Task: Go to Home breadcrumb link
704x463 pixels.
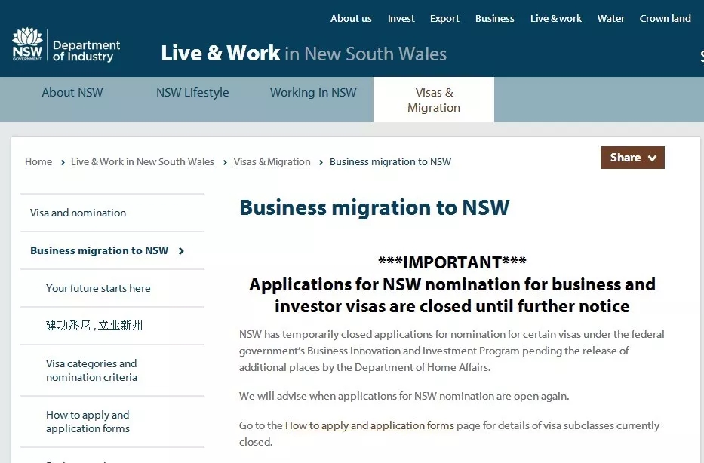Action: click(x=38, y=162)
